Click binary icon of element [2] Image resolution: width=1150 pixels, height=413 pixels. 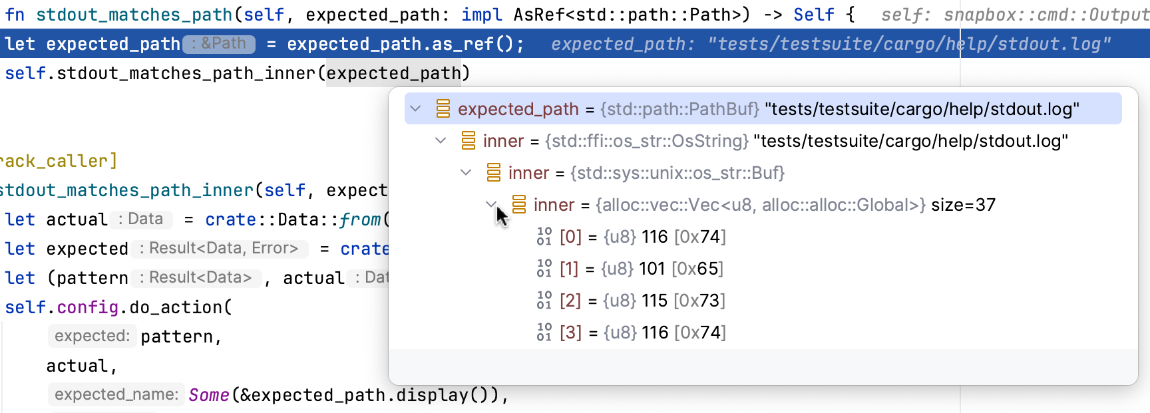click(544, 300)
